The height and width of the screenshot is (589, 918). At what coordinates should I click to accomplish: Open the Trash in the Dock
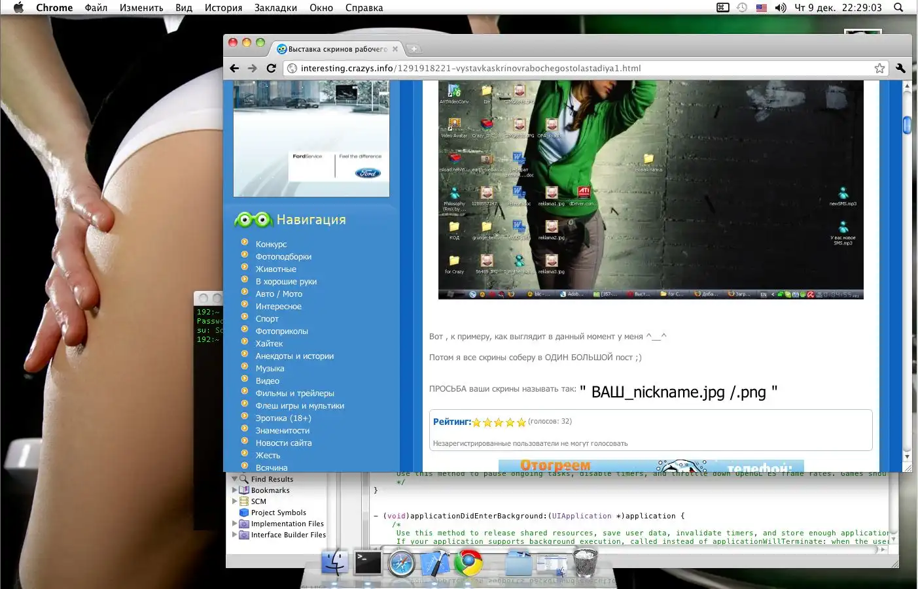coord(585,563)
